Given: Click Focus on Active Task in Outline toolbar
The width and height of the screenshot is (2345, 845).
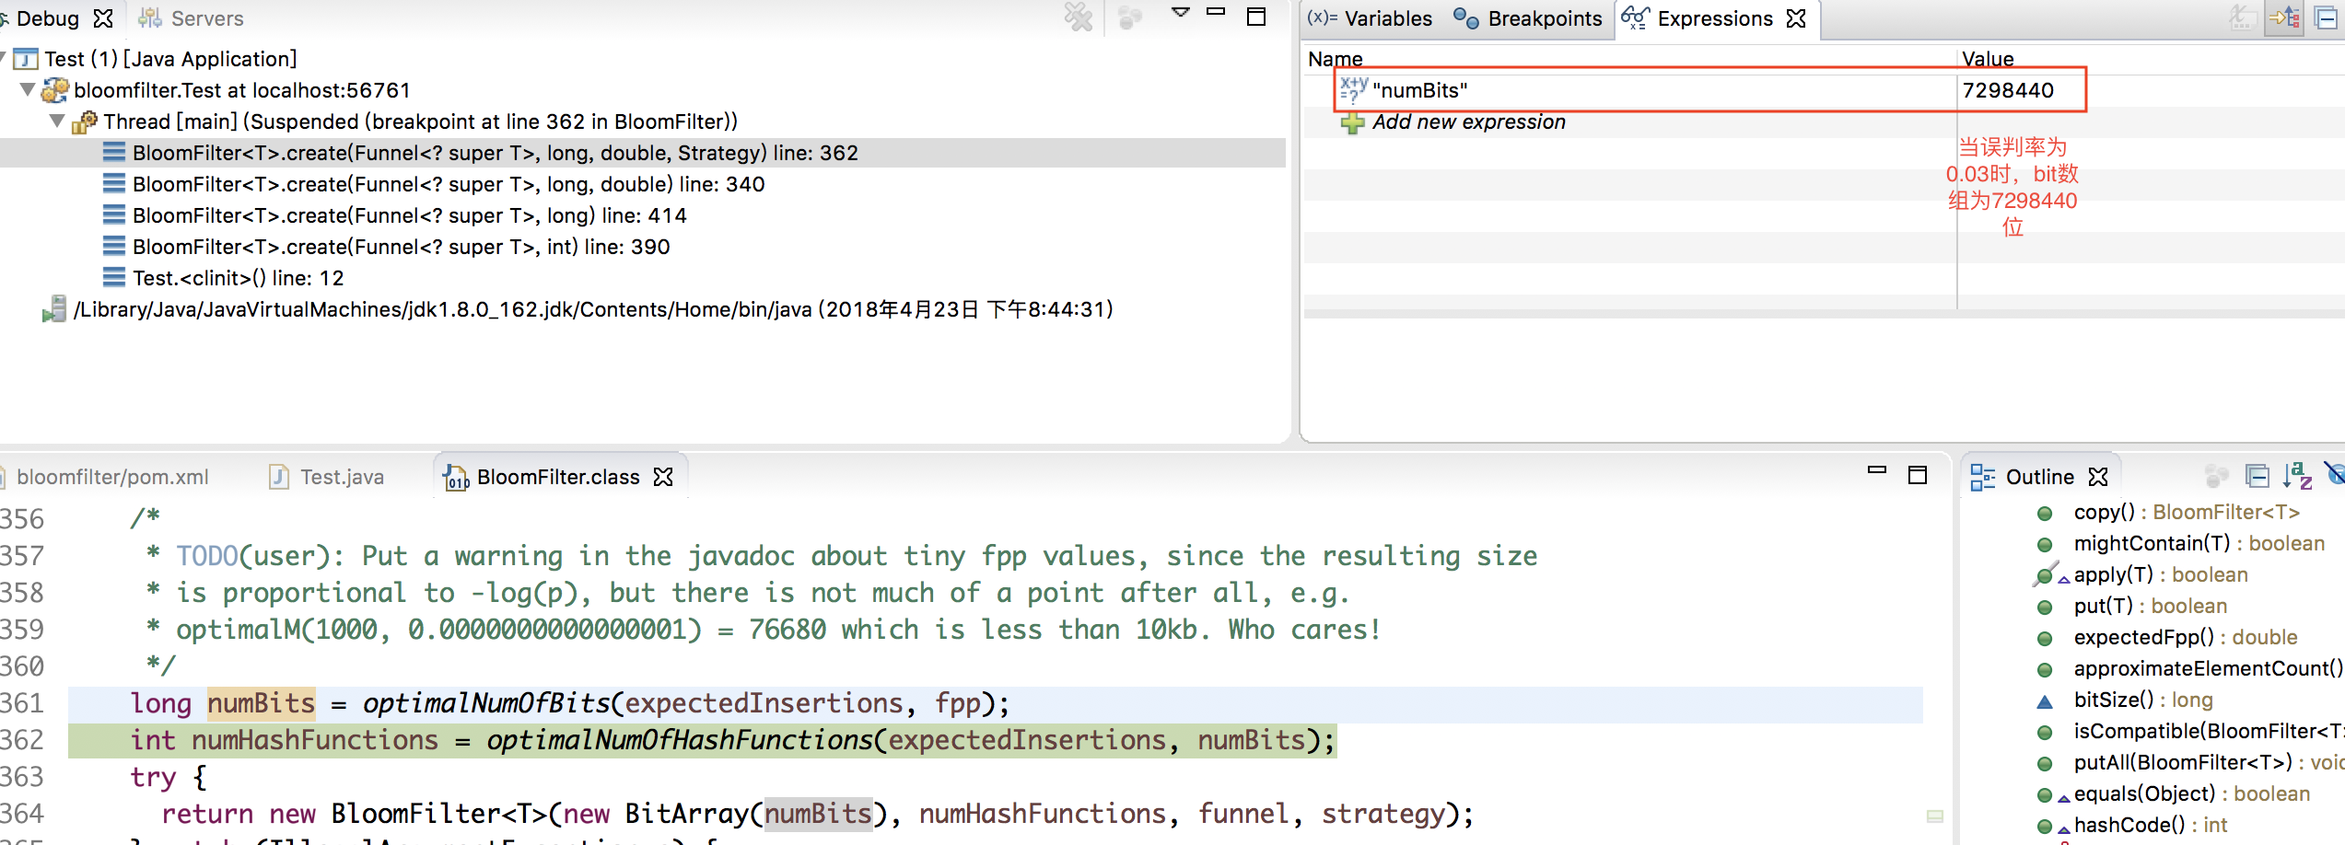Looking at the screenshot, I should (2217, 476).
